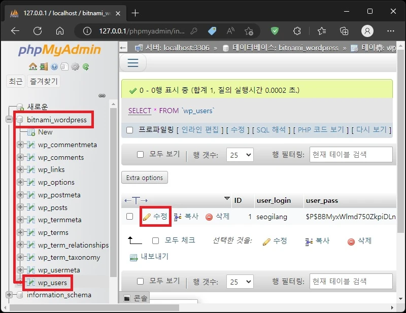The height and width of the screenshot is (313, 406).
Task: Check the 모두 체크 checkbox
Action: (155, 241)
